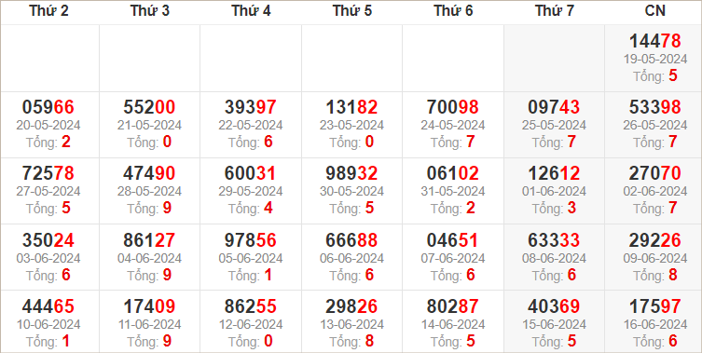
Task: Click result 14478 dated 19-05-2024
Action: [655, 41]
